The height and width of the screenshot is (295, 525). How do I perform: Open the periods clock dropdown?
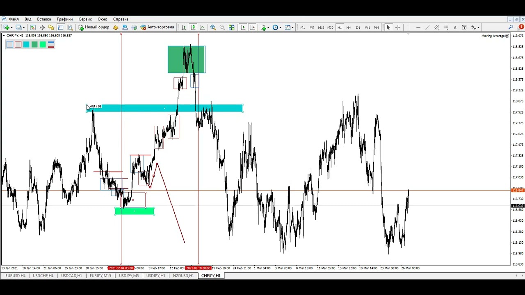pyautogui.click(x=277, y=27)
